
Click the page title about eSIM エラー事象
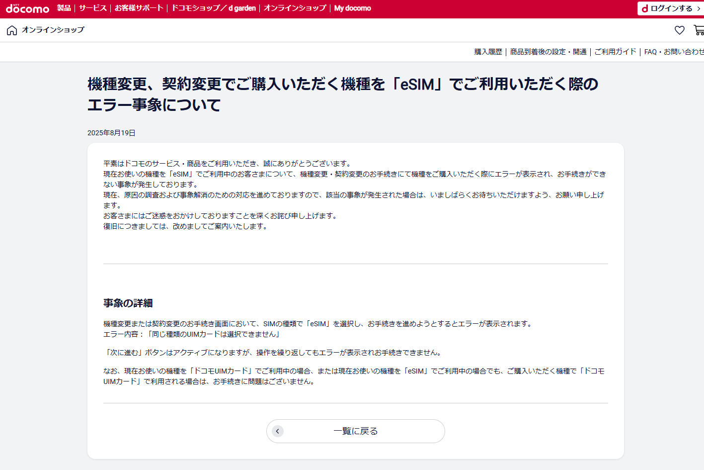[x=343, y=94]
